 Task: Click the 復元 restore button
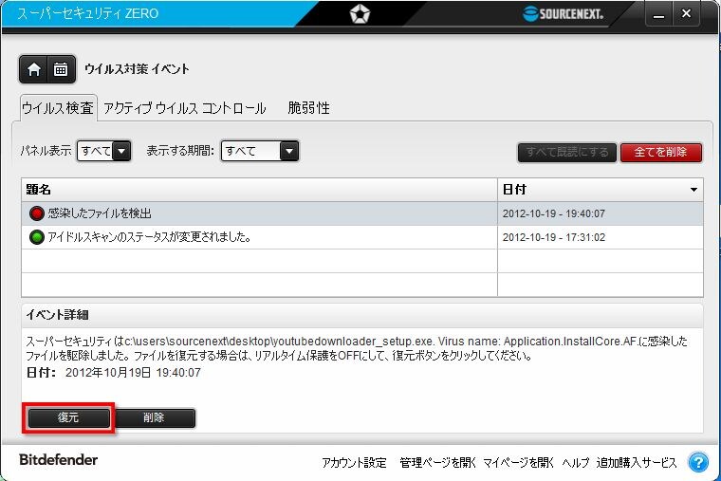(x=68, y=417)
